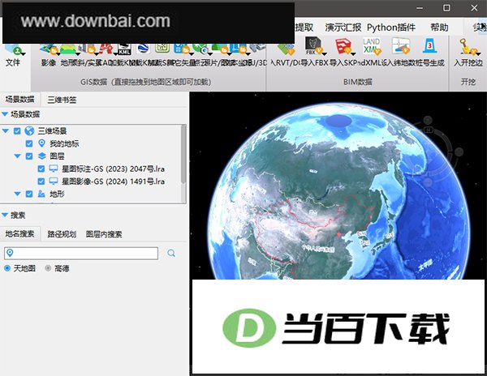Open the Python插件 ribbon tab
487x376 pixels.
tap(391, 28)
